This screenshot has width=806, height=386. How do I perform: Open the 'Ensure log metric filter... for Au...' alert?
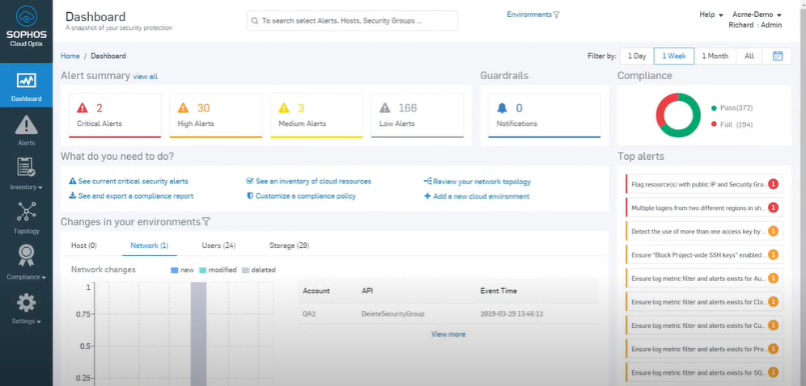[x=704, y=279]
